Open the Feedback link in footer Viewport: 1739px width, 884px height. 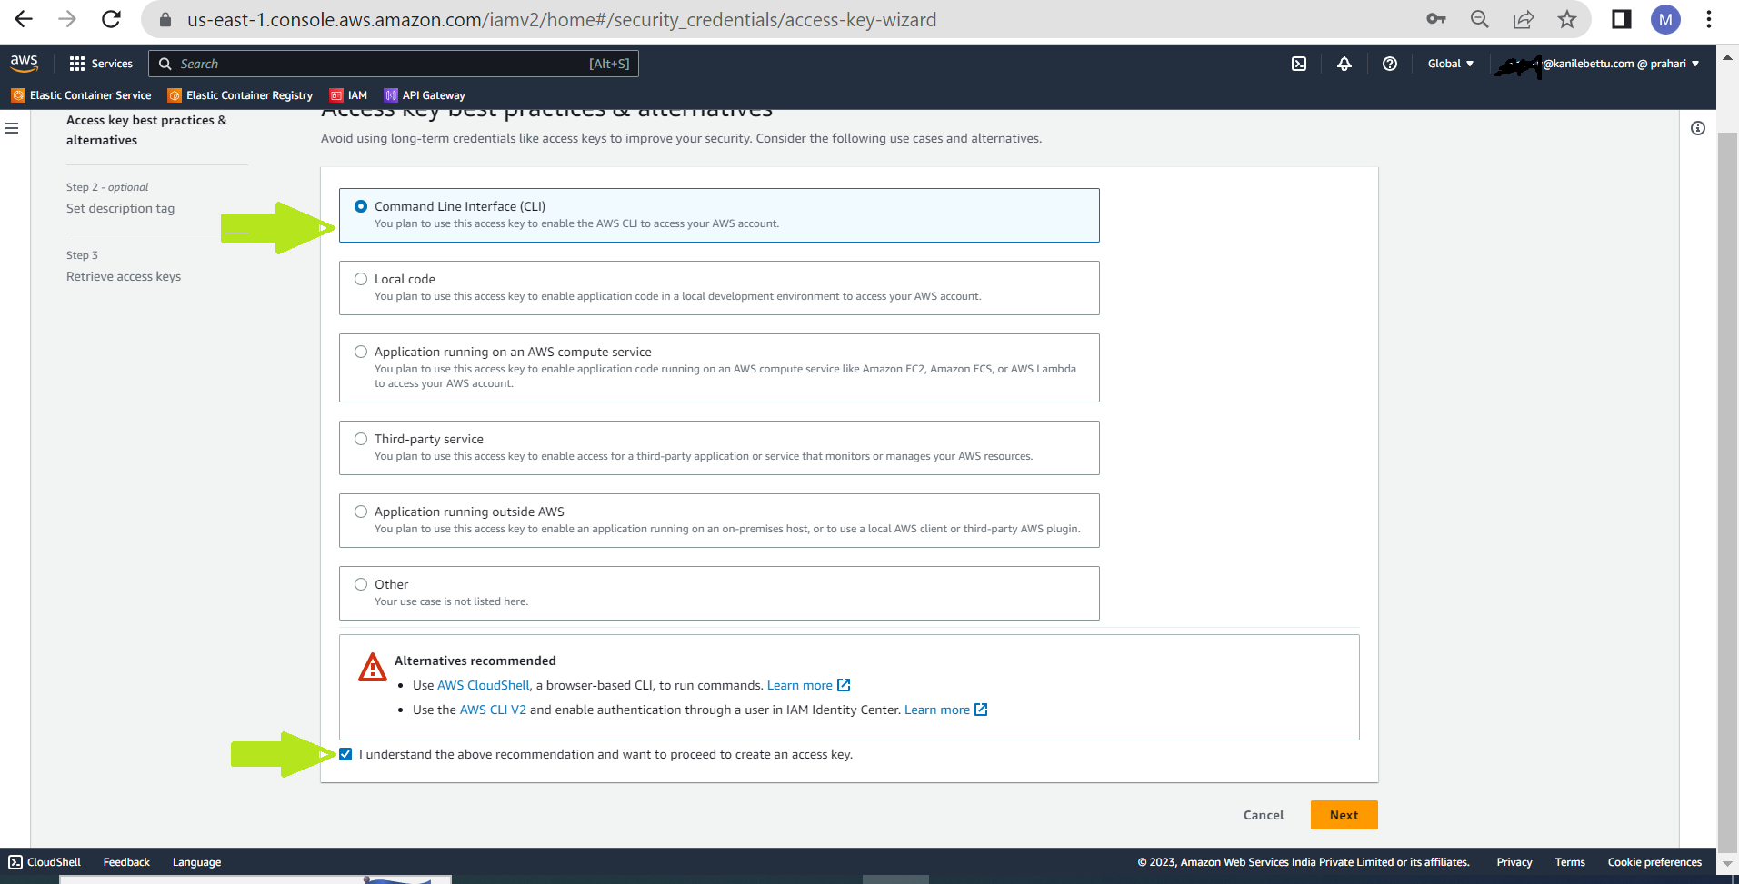pyautogui.click(x=126, y=862)
